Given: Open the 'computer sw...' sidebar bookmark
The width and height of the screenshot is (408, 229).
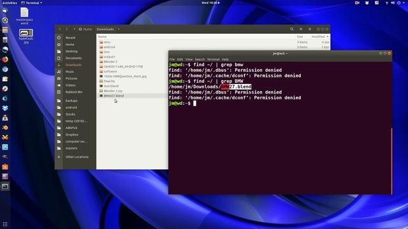Looking at the screenshot, I should (x=76, y=141).
